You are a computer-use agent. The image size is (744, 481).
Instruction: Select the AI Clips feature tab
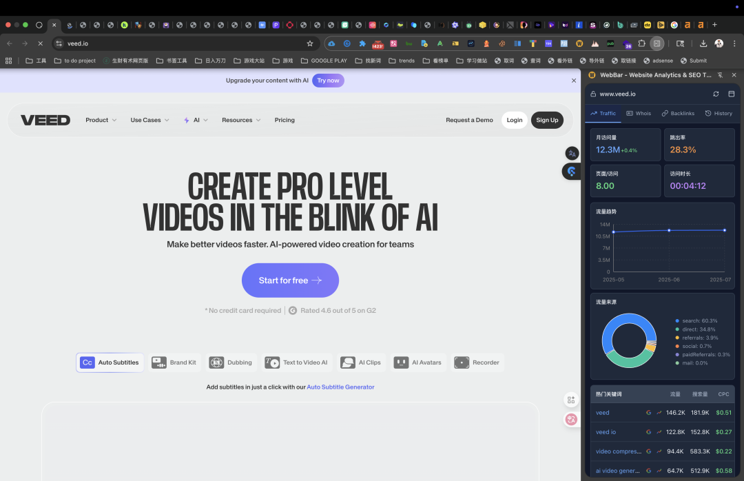pyautogui.click(x=360, y=362)
